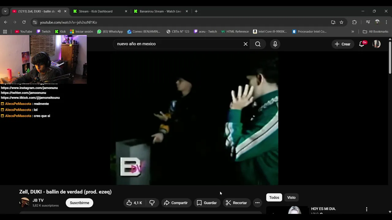
Task: Bookmark this page with star icon
Action: (341, 22)
